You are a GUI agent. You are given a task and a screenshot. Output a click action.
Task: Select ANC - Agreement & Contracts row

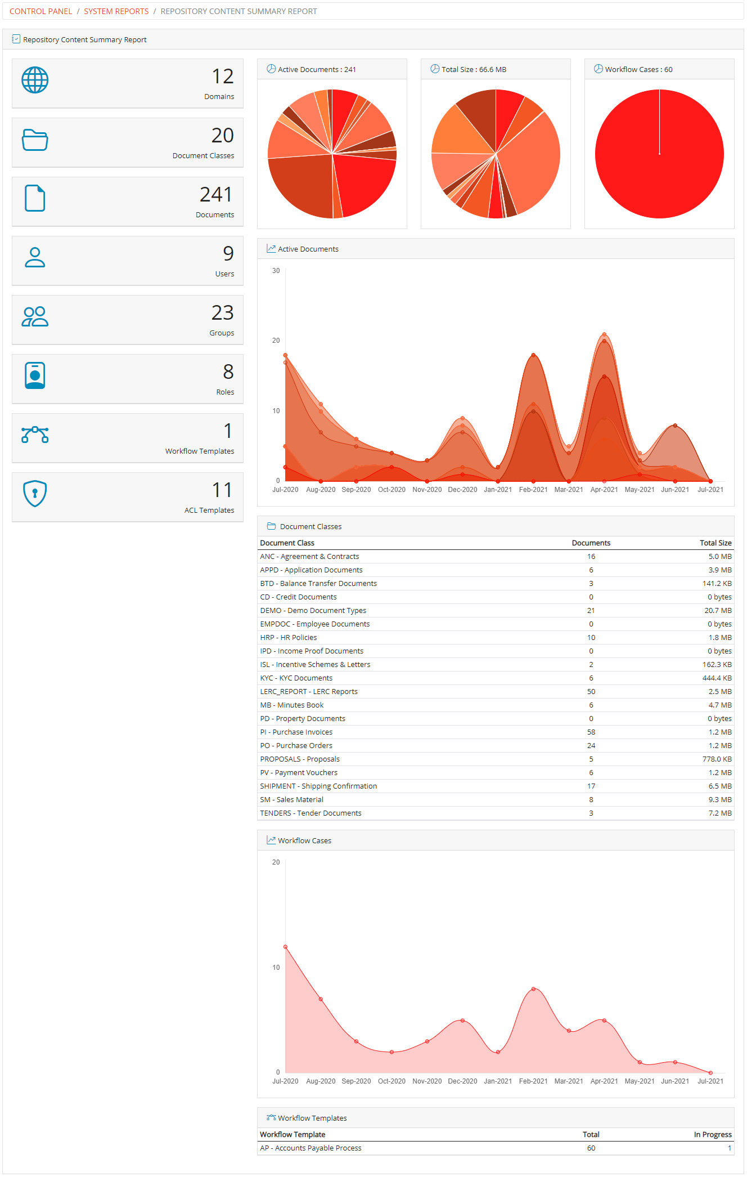[496, 556]
